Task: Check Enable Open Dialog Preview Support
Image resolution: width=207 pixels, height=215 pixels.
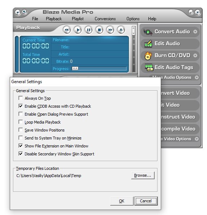Action: (21, 114)
